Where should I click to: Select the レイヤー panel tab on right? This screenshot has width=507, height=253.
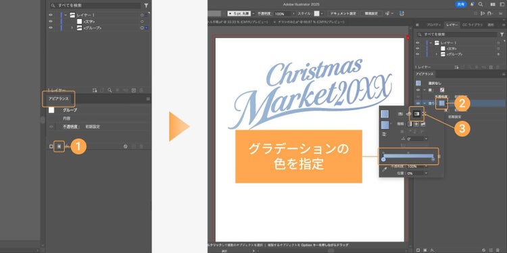pos(452,25)
